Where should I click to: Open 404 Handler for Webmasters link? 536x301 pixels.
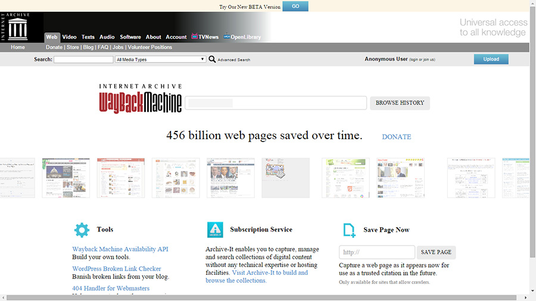[x=111, y=288]
